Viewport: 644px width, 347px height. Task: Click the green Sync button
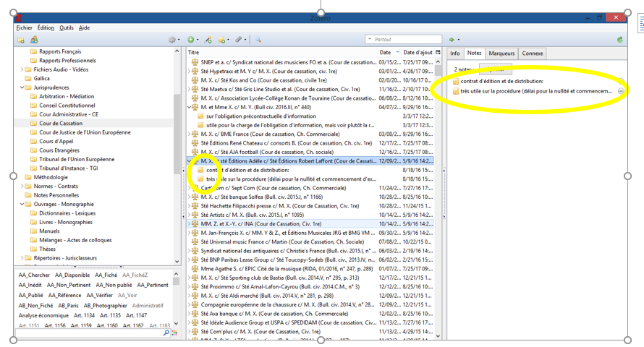click(619, 40)
